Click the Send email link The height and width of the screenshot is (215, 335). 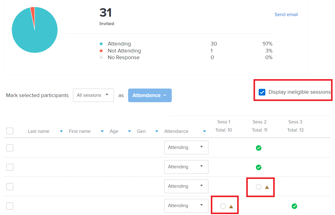click(286, 15)
